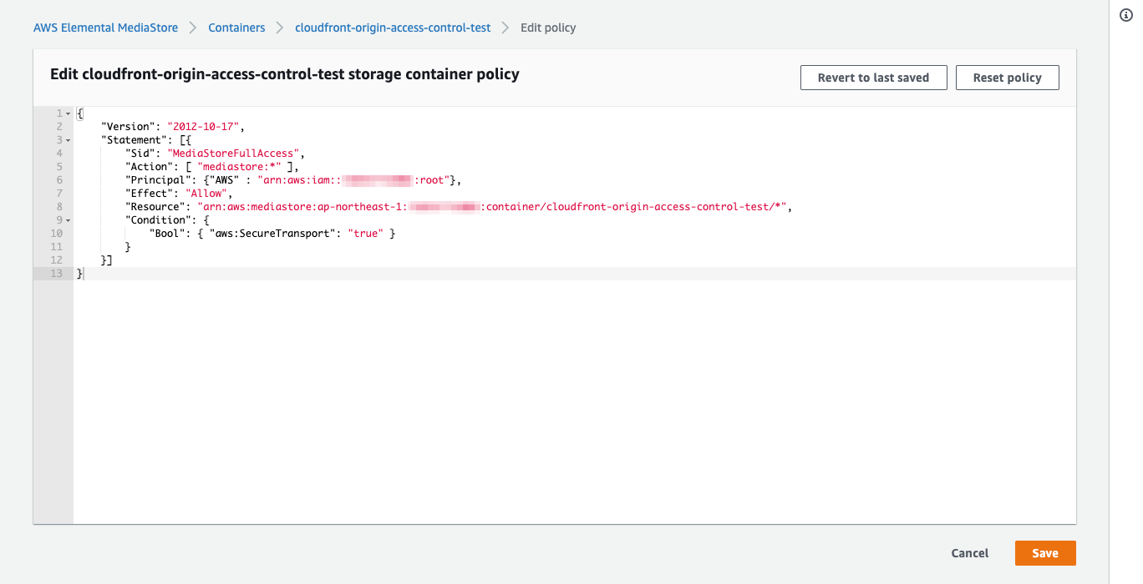Go to AWS Elemental MediaStore breadcrumb
This screenshot has width=1143, height=584.
105,28
